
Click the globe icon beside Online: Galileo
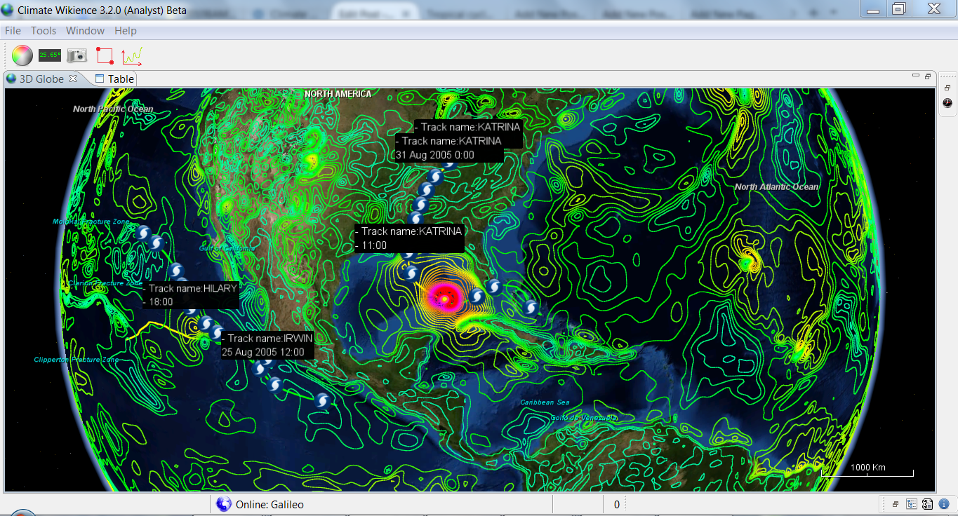tap(224, 504)
